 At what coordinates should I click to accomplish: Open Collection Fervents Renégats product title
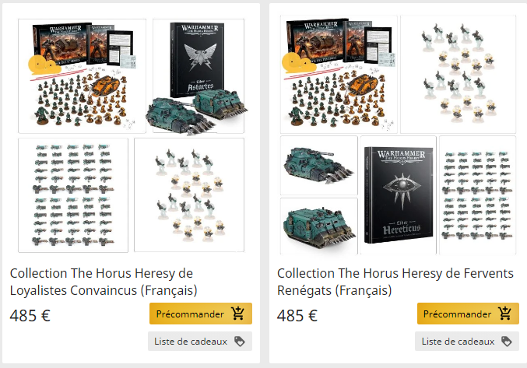click(395, 282)
